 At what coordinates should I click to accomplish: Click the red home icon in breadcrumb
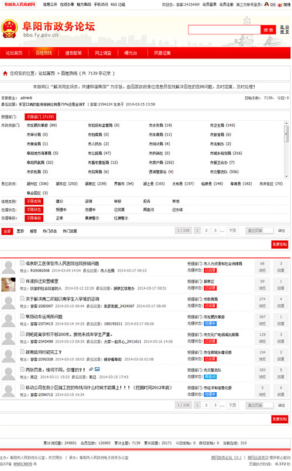coord(5,74)
